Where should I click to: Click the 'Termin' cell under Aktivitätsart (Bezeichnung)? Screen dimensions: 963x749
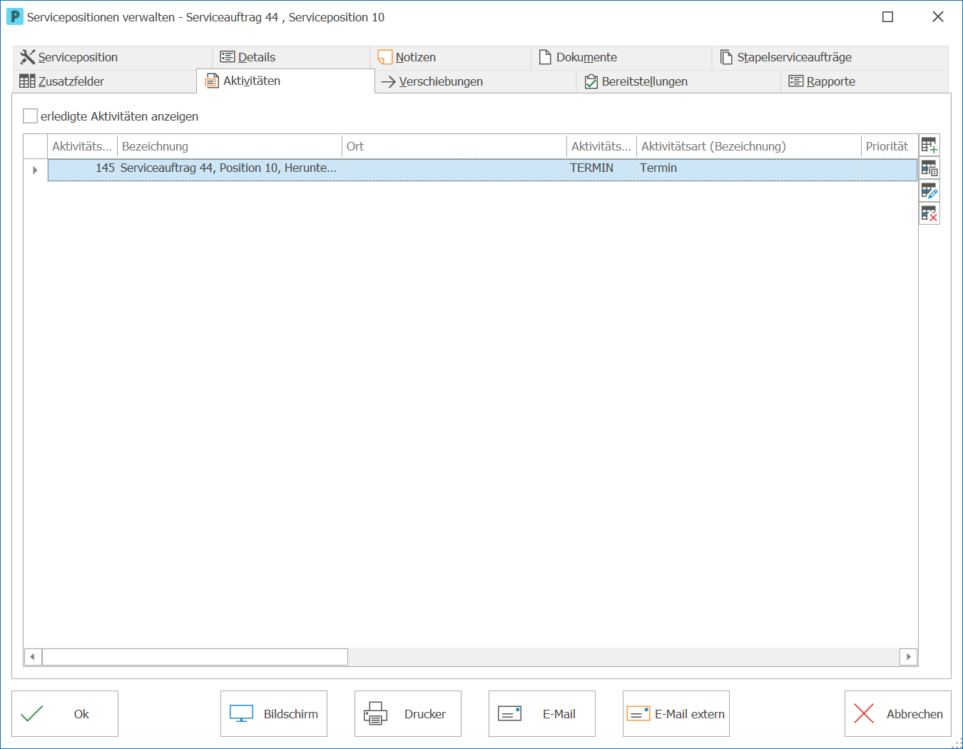(x=749, y=168)
